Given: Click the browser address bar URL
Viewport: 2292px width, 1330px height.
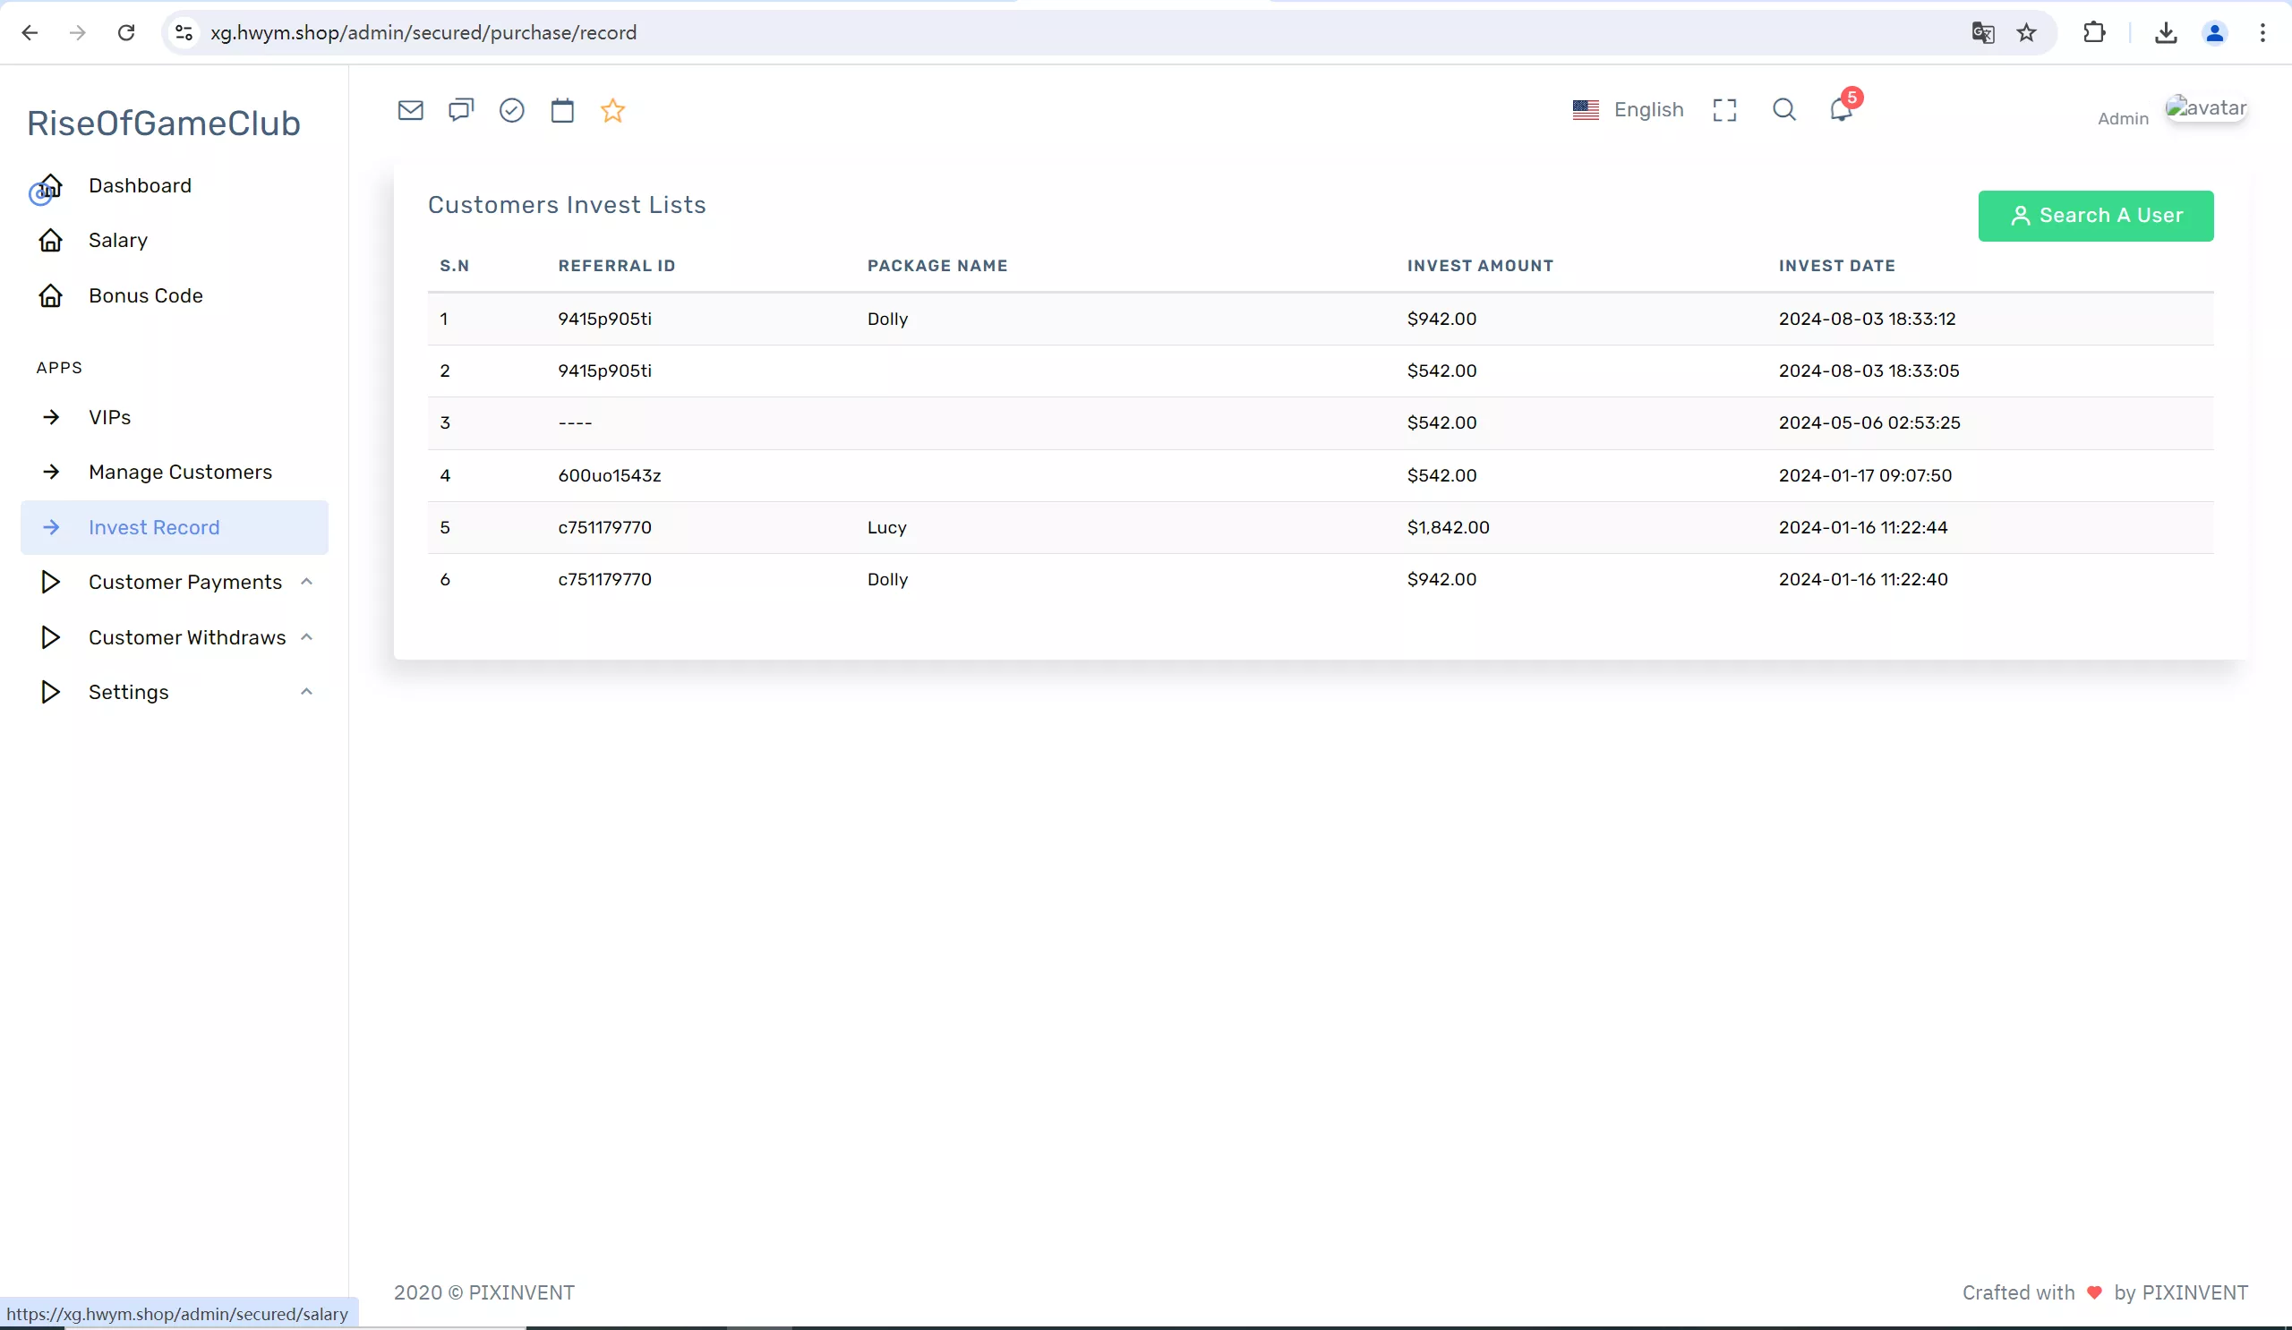Looking at the screenshot, I should pos(423,33).
